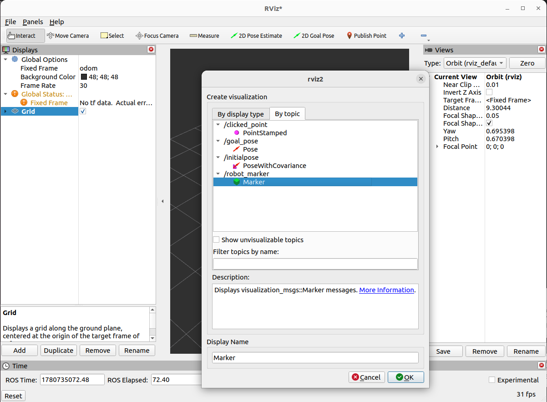
Task: Close the Views panel
Action: pyautogui.click(x=542, y=50)
